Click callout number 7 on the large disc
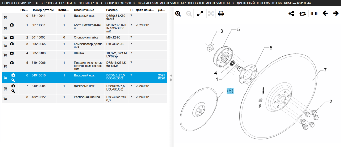 coord(325,70)
